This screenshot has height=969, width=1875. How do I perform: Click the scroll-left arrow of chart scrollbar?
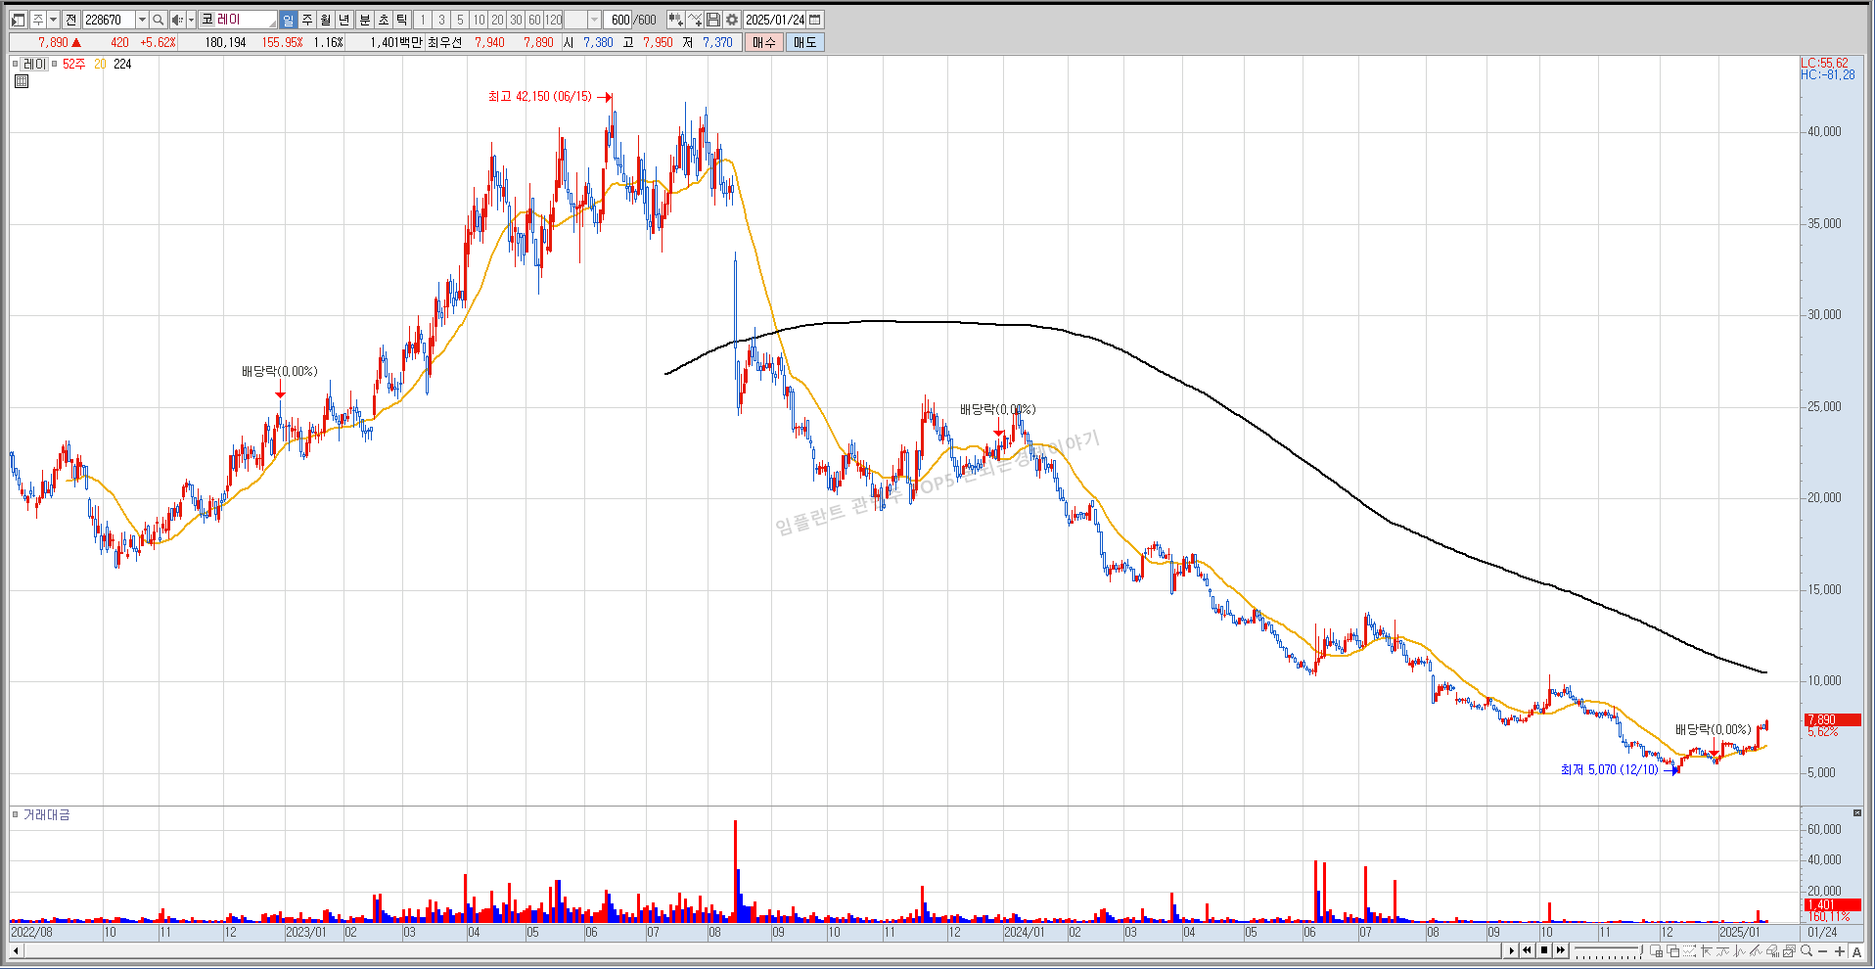tap(16, 950)
